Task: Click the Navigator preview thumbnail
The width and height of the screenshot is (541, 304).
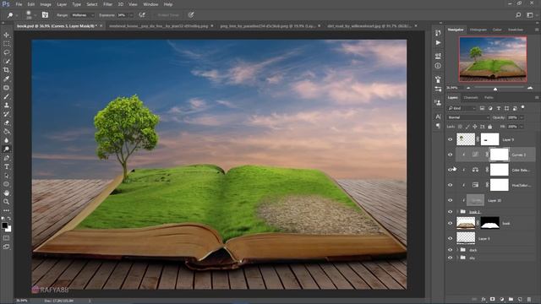Action: click(x=493, y=59)
